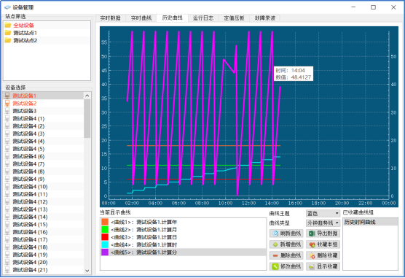Viewport: 405px width, 278px height.
Task: Open the 故障录波 tab
Action: (x=265, y=18)
